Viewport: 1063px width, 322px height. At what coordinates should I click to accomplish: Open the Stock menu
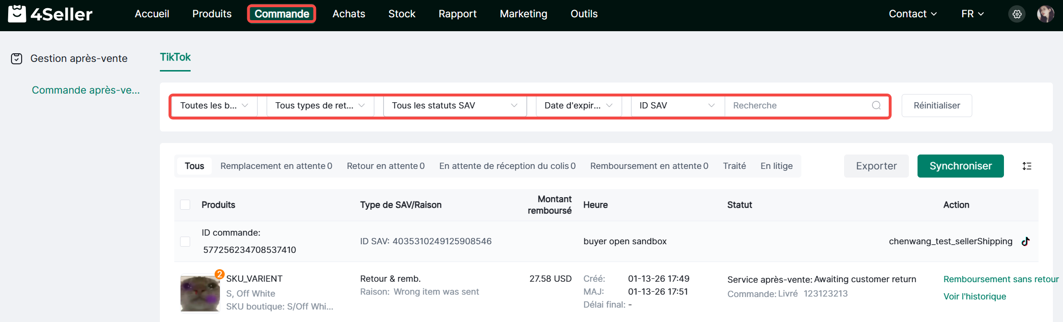(x=401, y=14)
